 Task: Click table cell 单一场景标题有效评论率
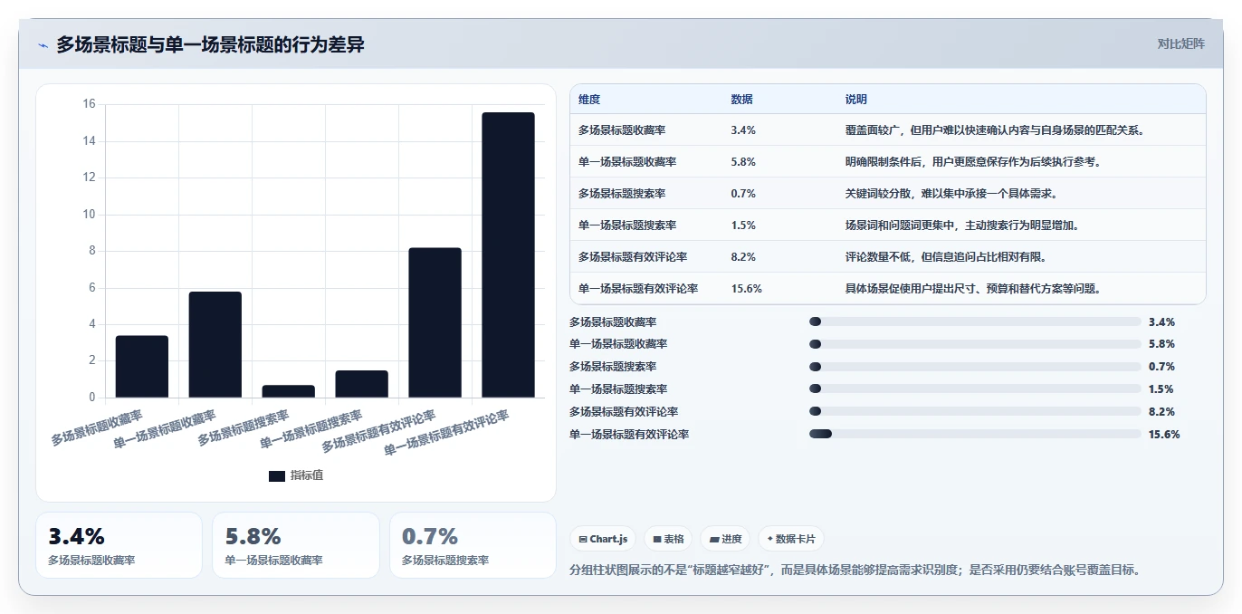pyautogui.click(x=638, y=289)
